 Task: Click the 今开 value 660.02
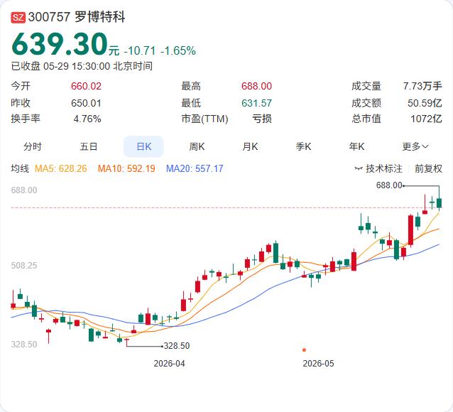[x=86, y=86]
